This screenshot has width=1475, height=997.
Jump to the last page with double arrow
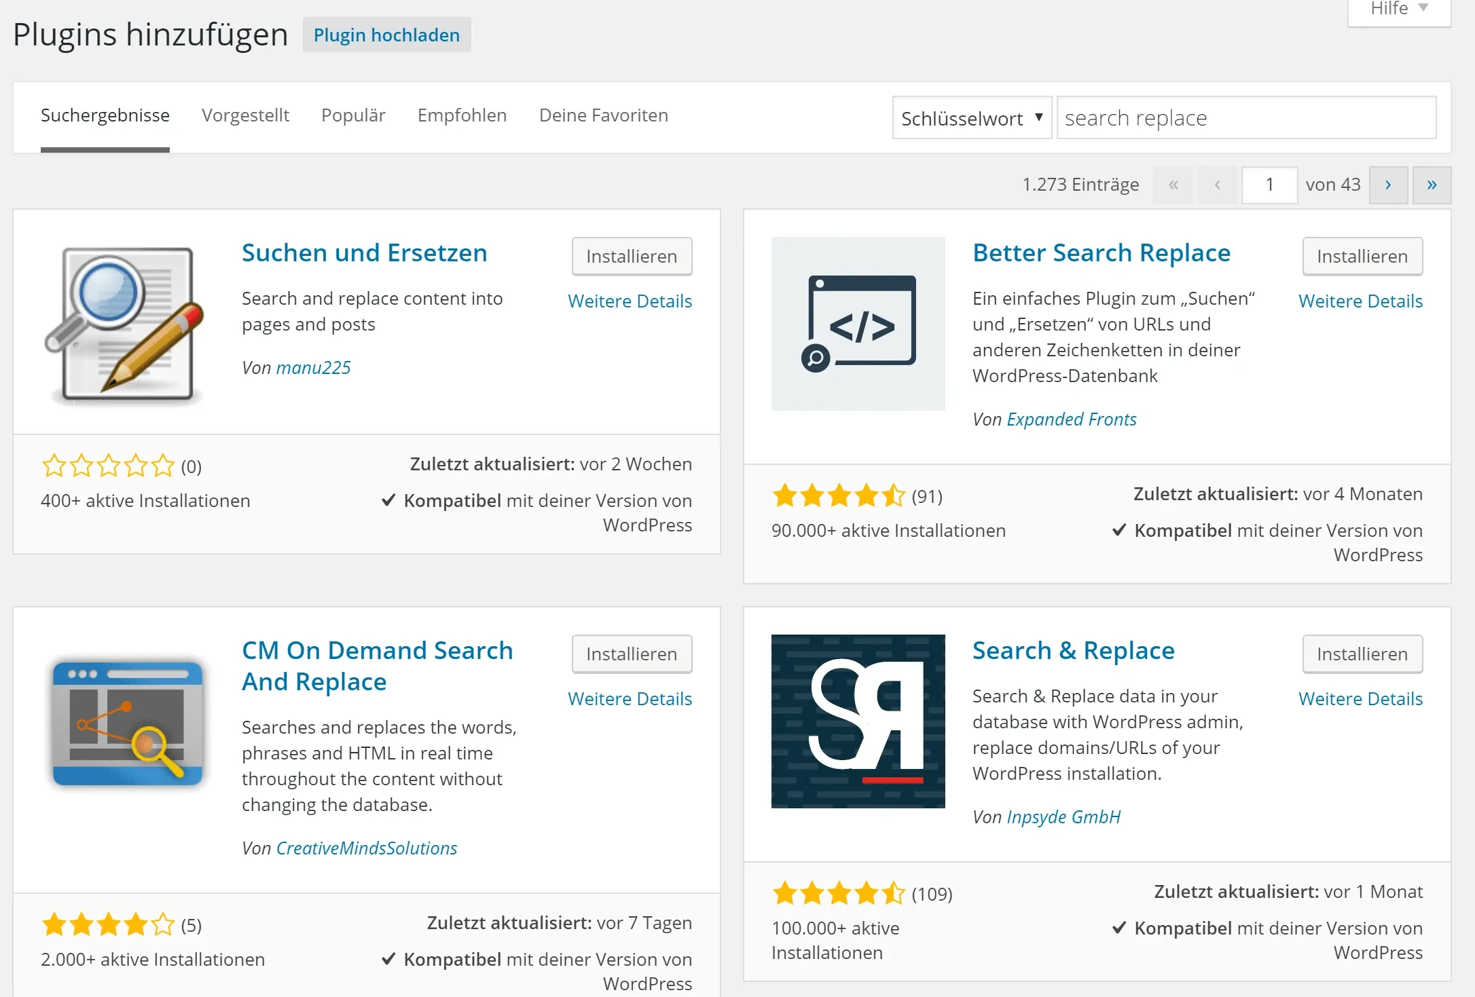1432,185
